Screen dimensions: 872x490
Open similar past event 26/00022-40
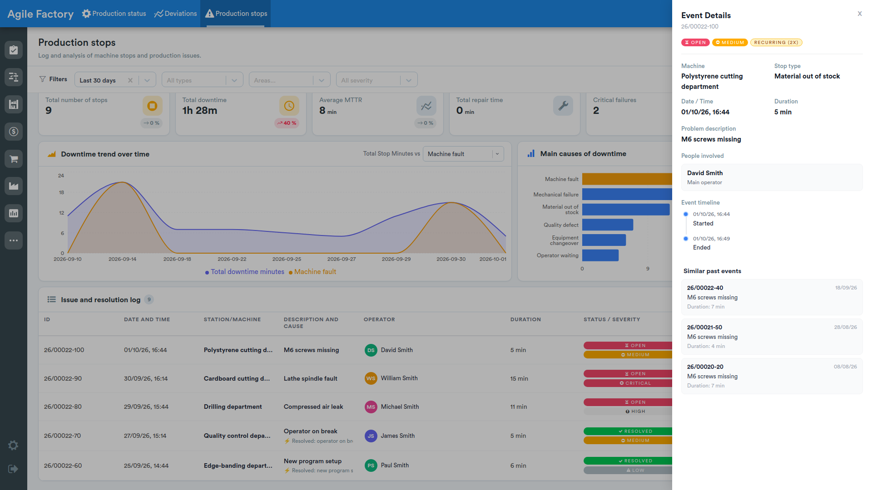tap(772, 297)
